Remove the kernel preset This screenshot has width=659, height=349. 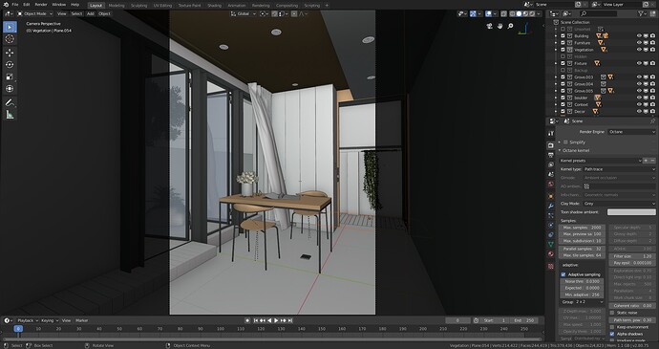point(652,161)
